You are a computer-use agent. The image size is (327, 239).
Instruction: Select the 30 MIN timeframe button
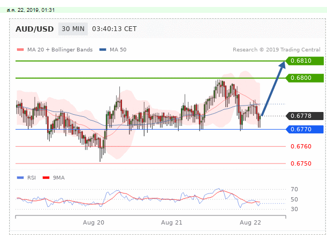73,29
